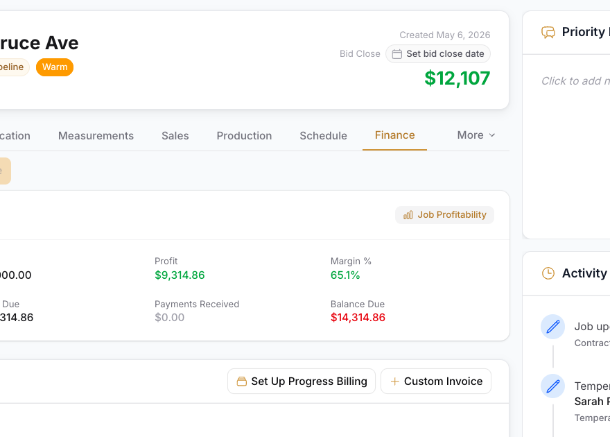Click the Profit value $9,314.86
610x437 pixels.
point(180,275)
